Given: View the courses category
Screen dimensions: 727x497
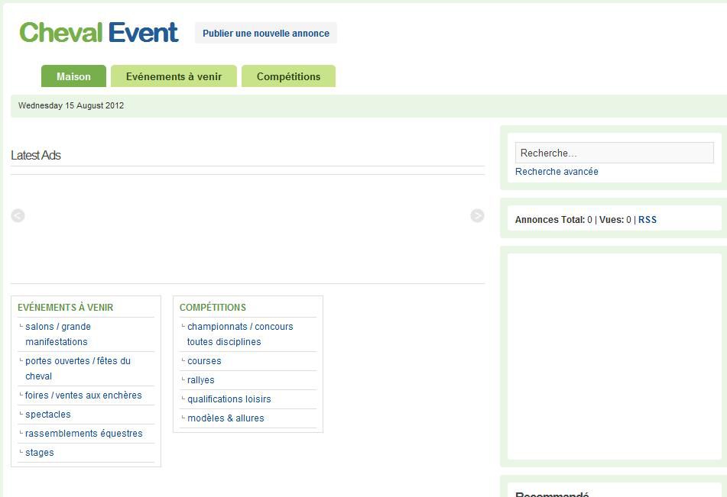Looking at the screenshot, I should 204,361.
